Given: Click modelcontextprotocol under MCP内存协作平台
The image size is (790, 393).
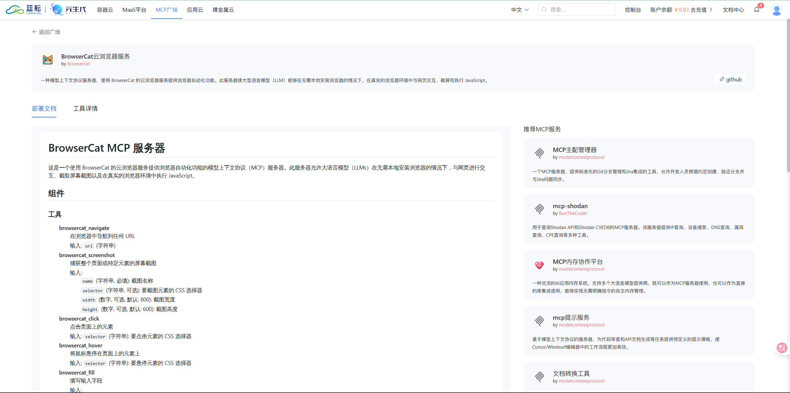Looking at the screenshot, I should [582, 269].
